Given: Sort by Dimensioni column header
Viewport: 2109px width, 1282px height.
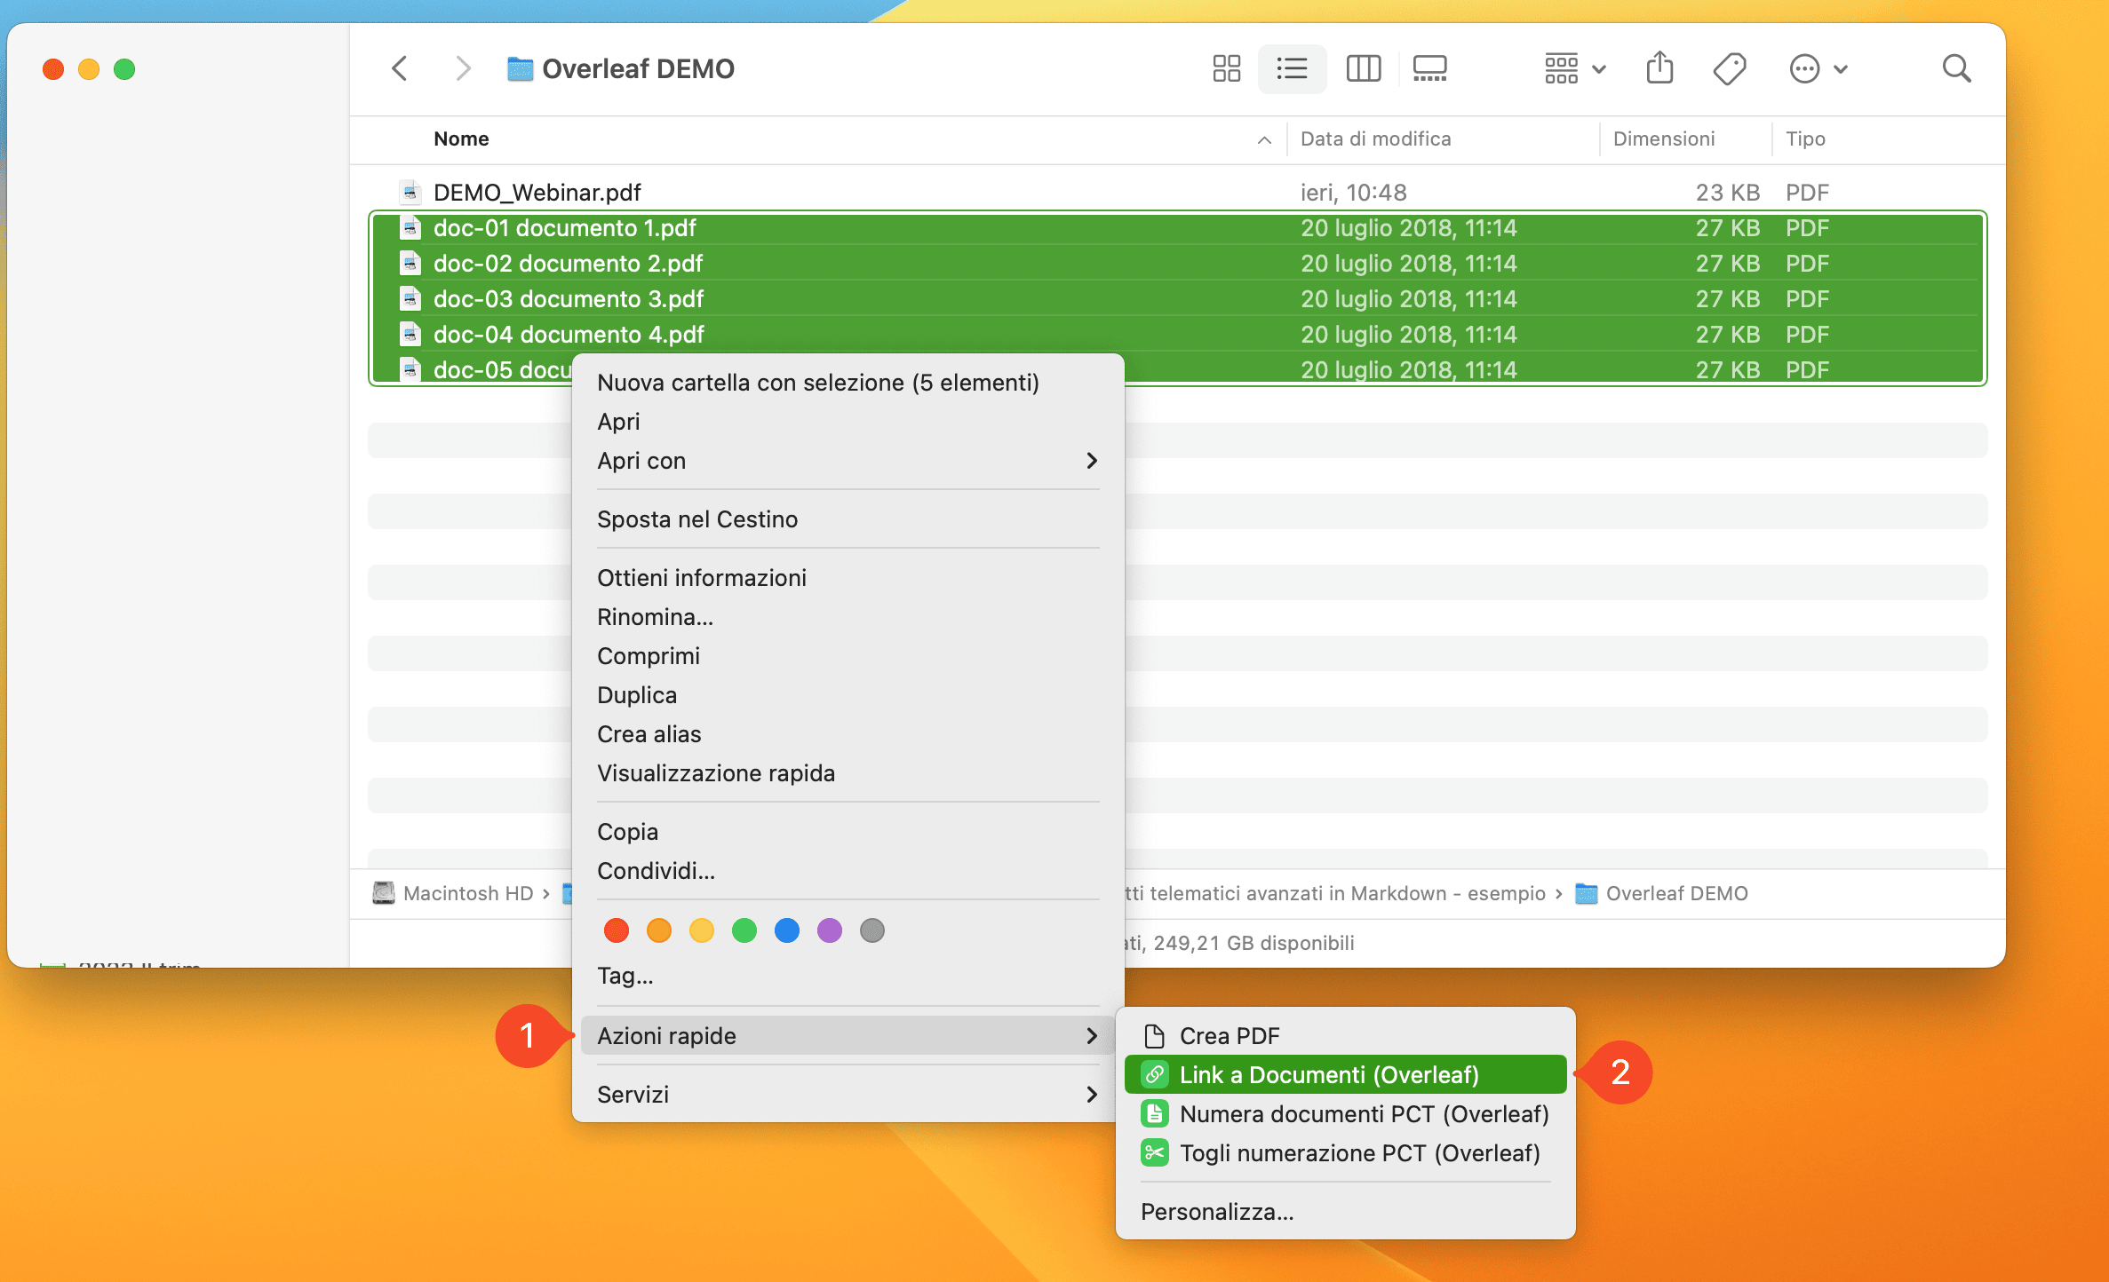Looking at the screenshot, I should pos(1663,138).
